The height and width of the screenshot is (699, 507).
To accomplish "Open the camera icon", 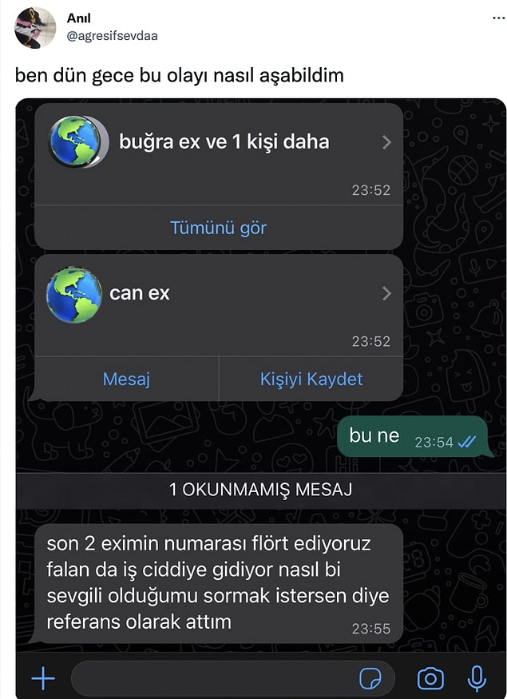I will [430, 678].
